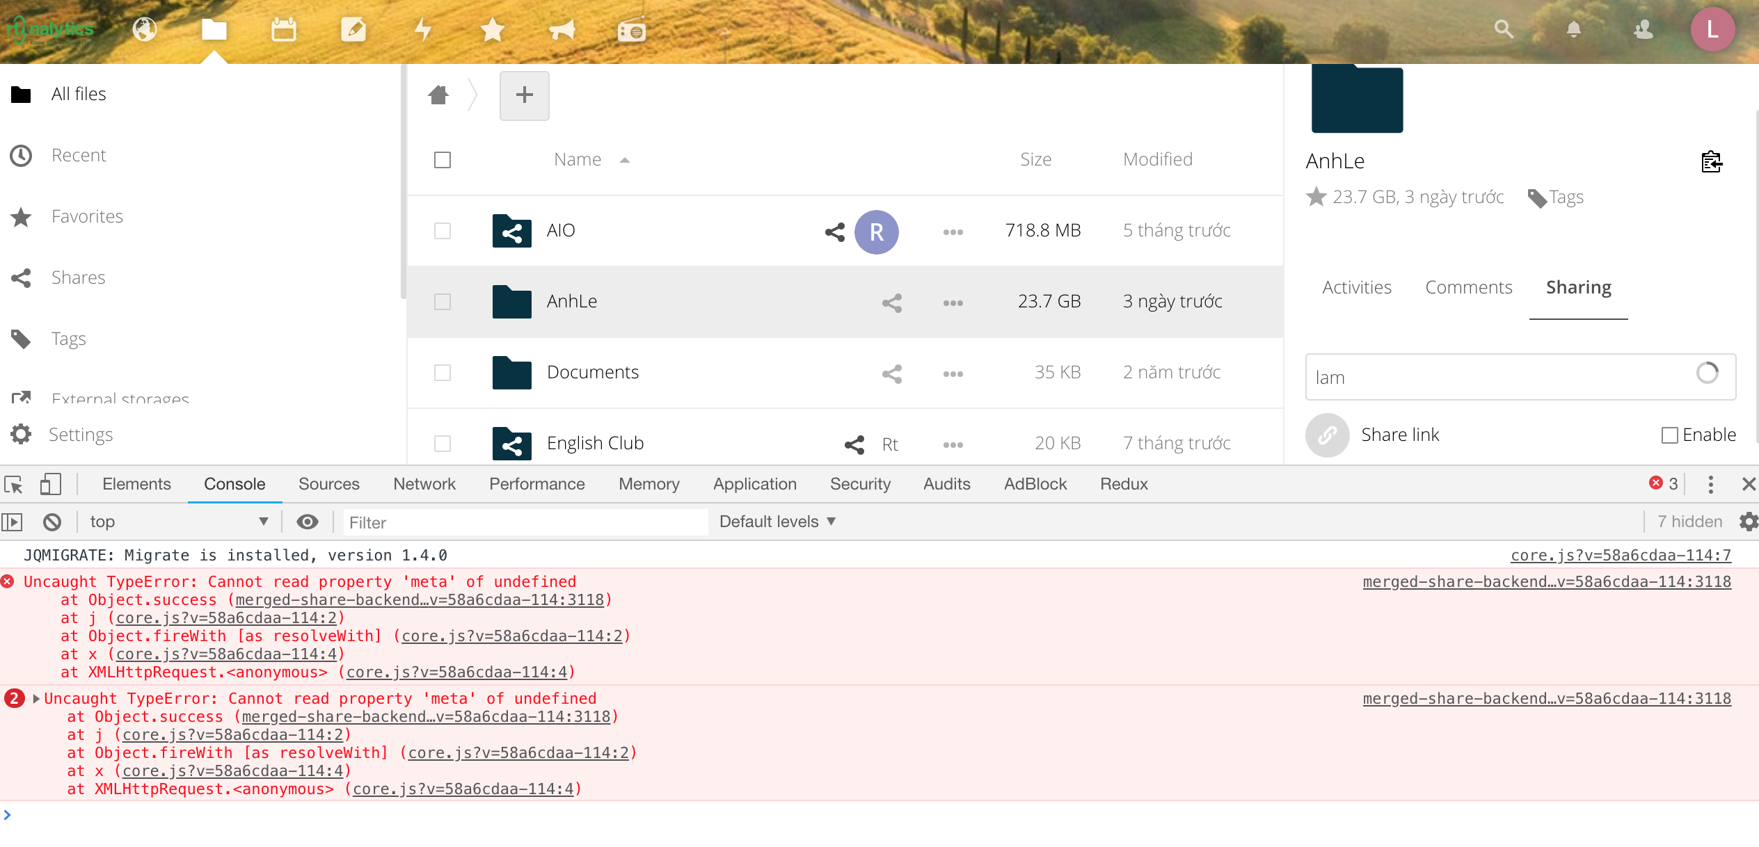The image size is (1759, 847).
Task: Toggle device toolbar icon in DevTools
Action: point(50,484)
